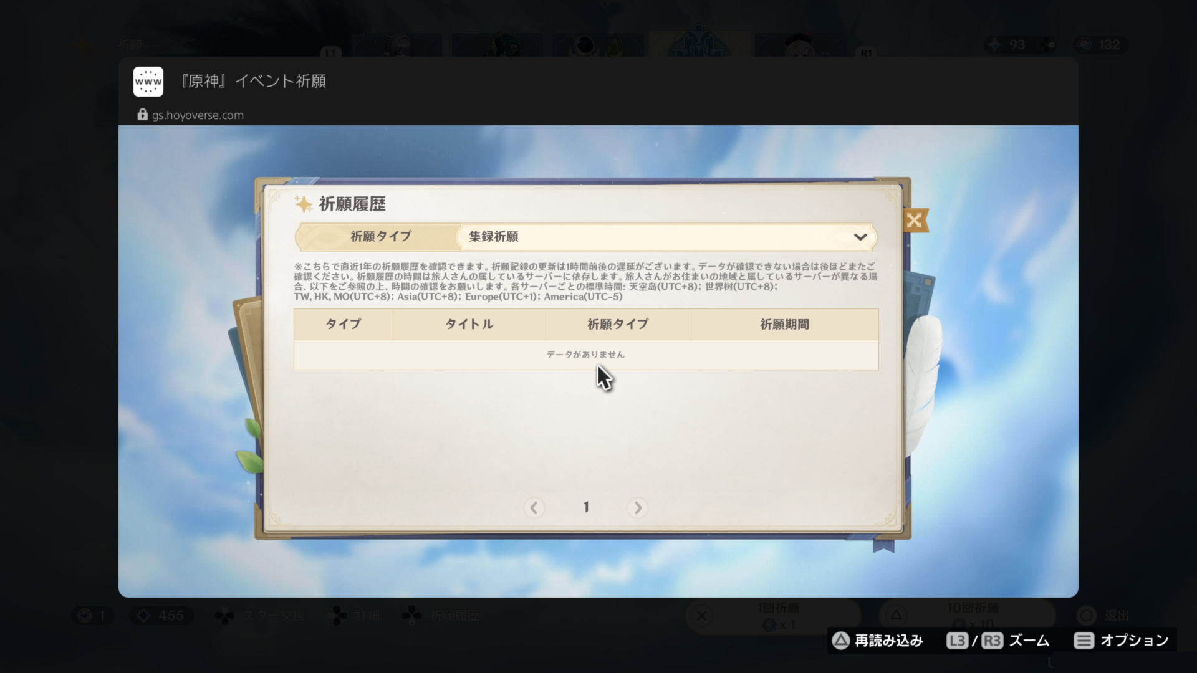Screen dimensions: 1197x673
Task: Select the 祈願期間 column header
Action: coord(785,324)
